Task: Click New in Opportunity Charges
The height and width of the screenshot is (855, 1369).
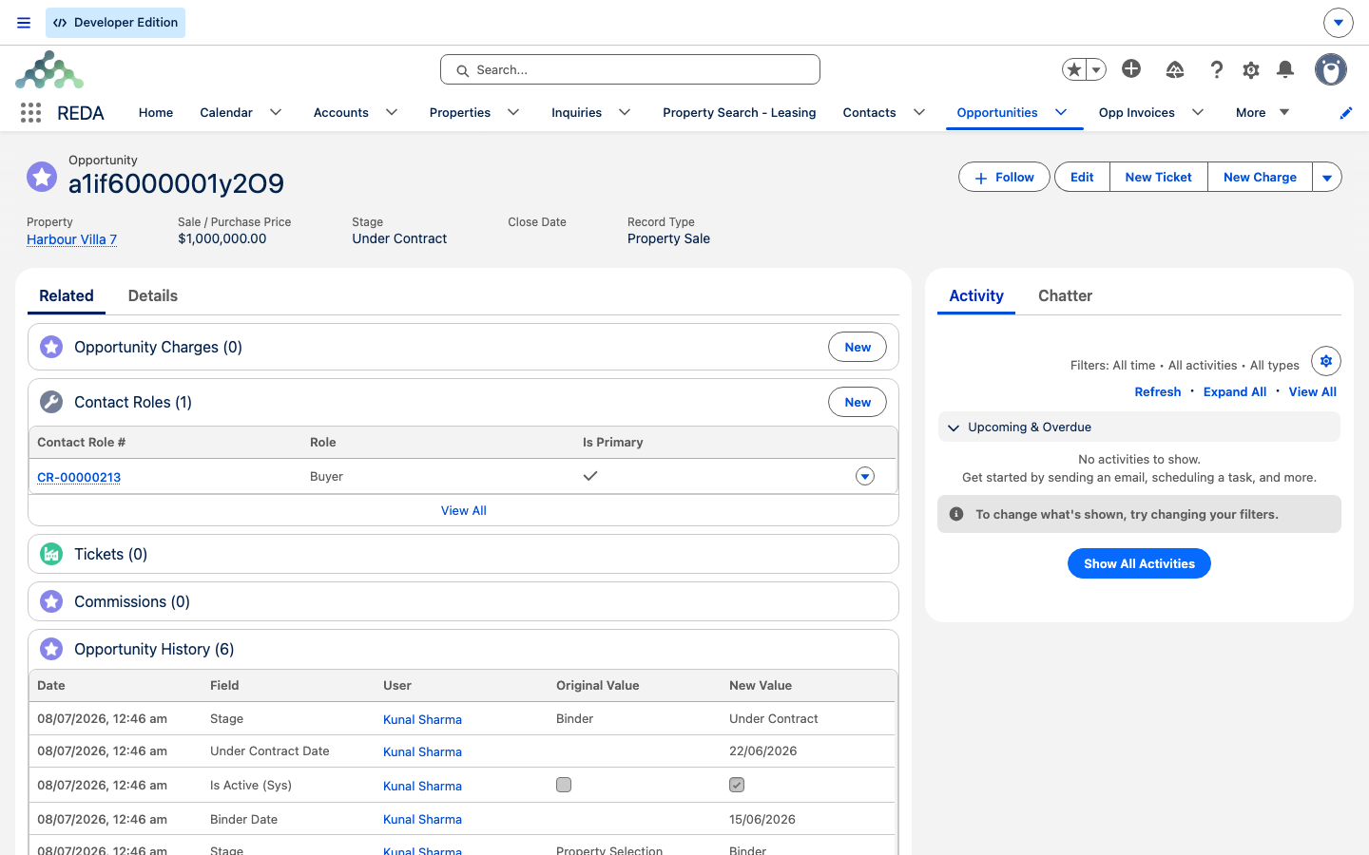Action: [x=858, y=347]
